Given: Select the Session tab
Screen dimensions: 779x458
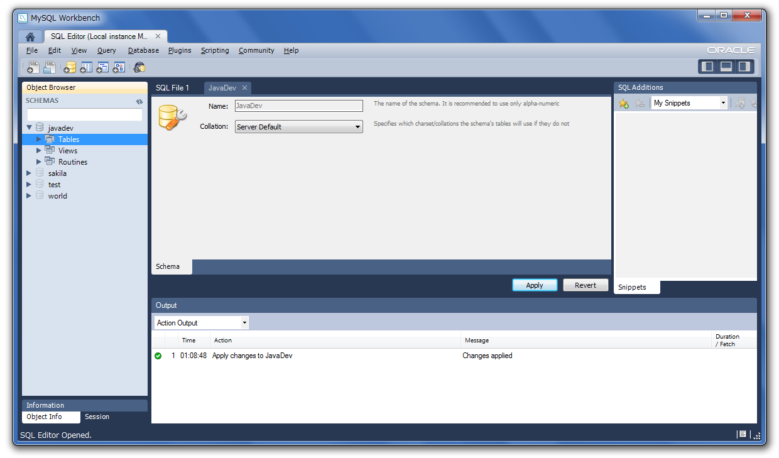Looking at the screenshot, I should (x=97, y=417).
